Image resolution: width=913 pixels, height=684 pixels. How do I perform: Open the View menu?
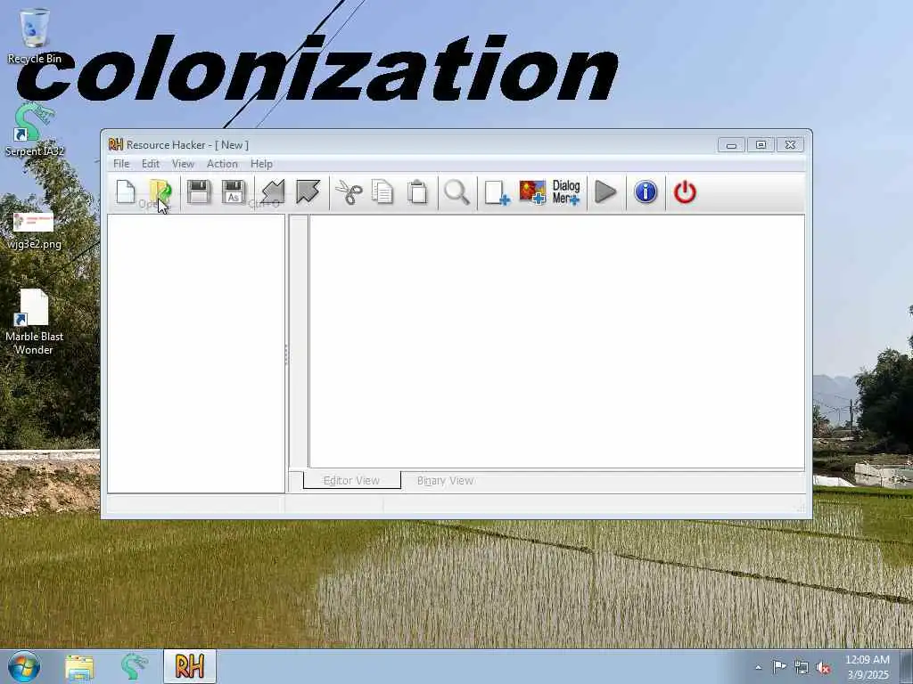[x=183, y=164]
